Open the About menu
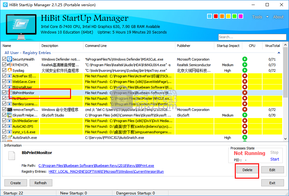Image resolution: width=289 pixels, height=196 pixels. [278, 17]
